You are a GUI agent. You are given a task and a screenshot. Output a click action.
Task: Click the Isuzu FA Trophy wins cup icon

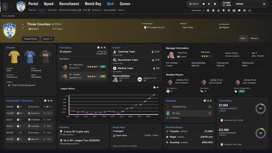pos(61,131)
